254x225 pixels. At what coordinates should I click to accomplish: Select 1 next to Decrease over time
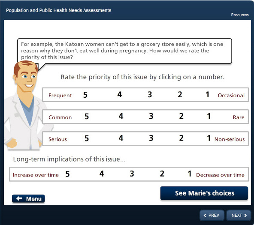[190, 174]
